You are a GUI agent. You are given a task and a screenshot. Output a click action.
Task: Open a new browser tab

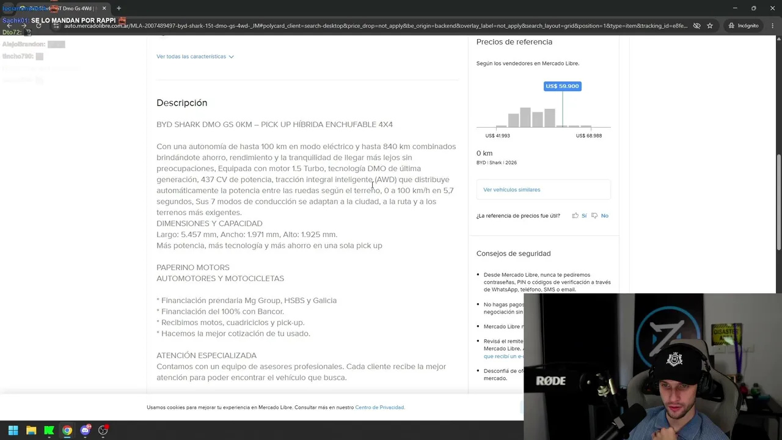pos(119,9)
